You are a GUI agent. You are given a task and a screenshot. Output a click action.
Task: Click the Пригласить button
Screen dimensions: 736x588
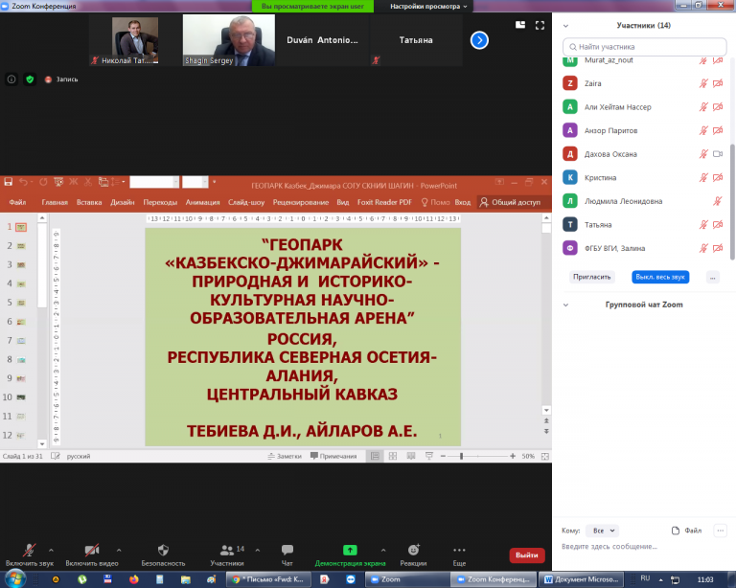click(591, 276)
